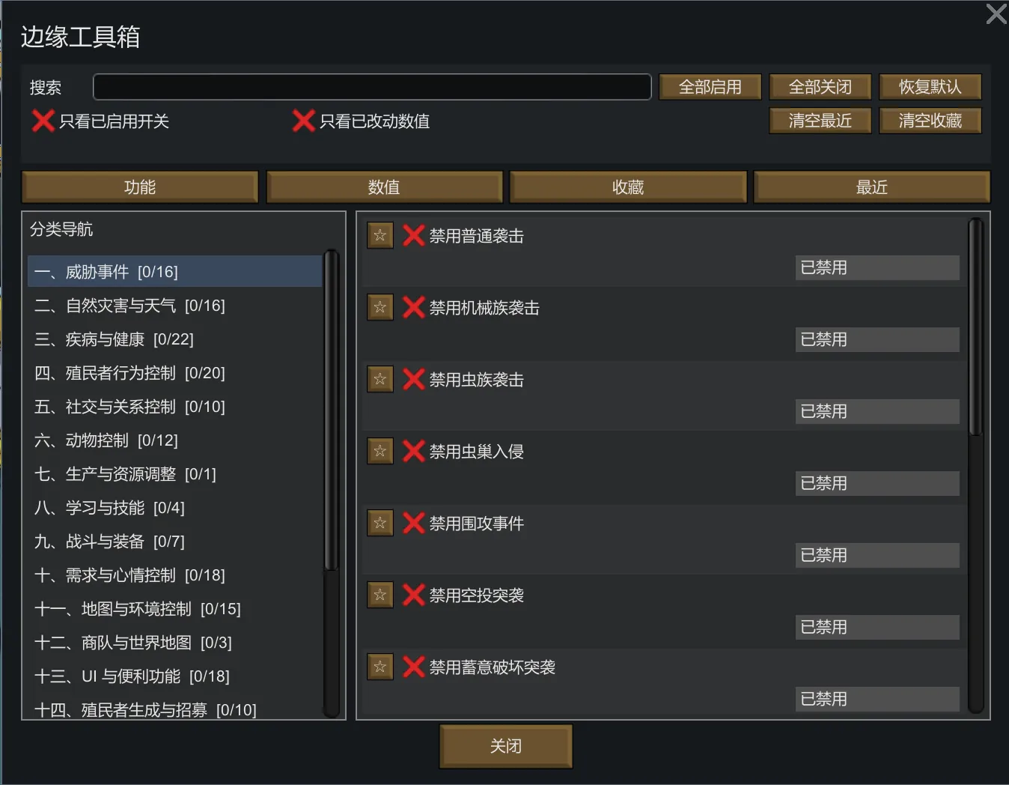Toggle the 只看已启用开关 filter

[x=43, y=121]
